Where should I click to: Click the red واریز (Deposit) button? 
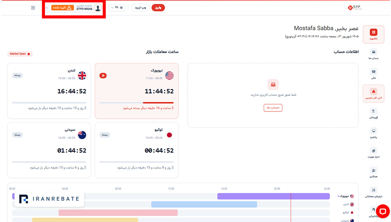pyautogui.click(x=158, y=8)
